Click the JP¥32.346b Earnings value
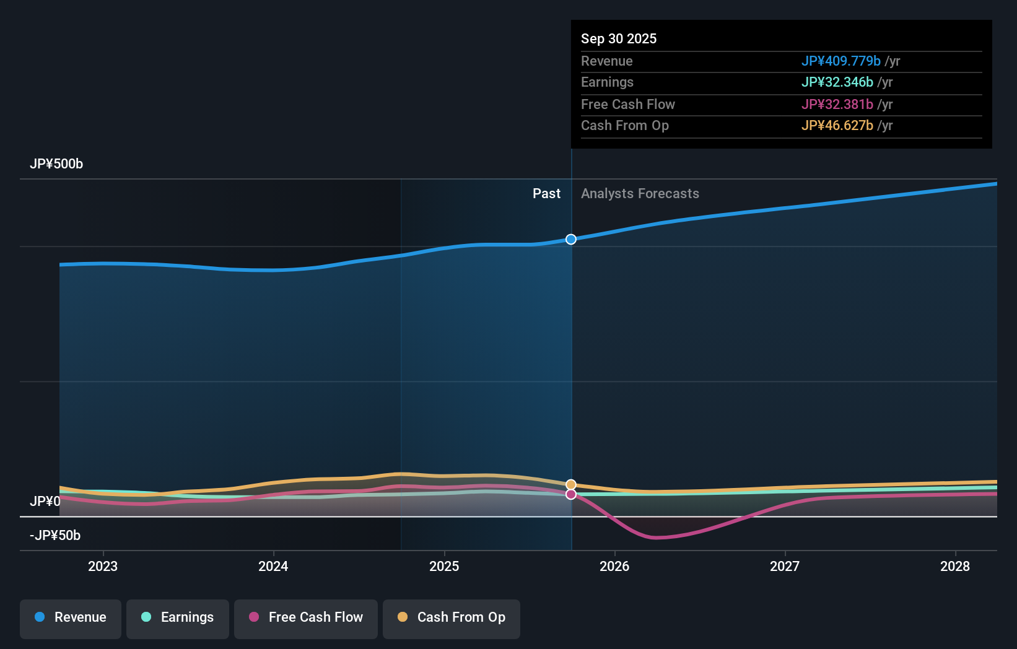Screen dimensions: 1017x649 (838, 82)
